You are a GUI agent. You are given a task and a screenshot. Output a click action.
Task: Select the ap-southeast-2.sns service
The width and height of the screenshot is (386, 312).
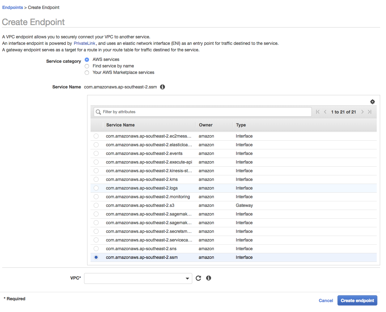(96, 249)
